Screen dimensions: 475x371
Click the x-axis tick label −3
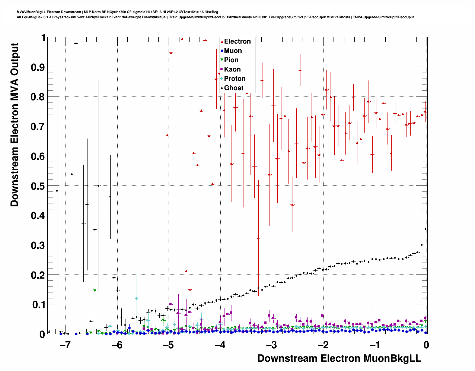272,345
